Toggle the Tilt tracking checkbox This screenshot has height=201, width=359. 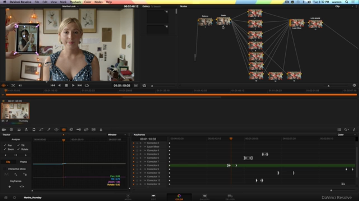click(x=18, y=145)
